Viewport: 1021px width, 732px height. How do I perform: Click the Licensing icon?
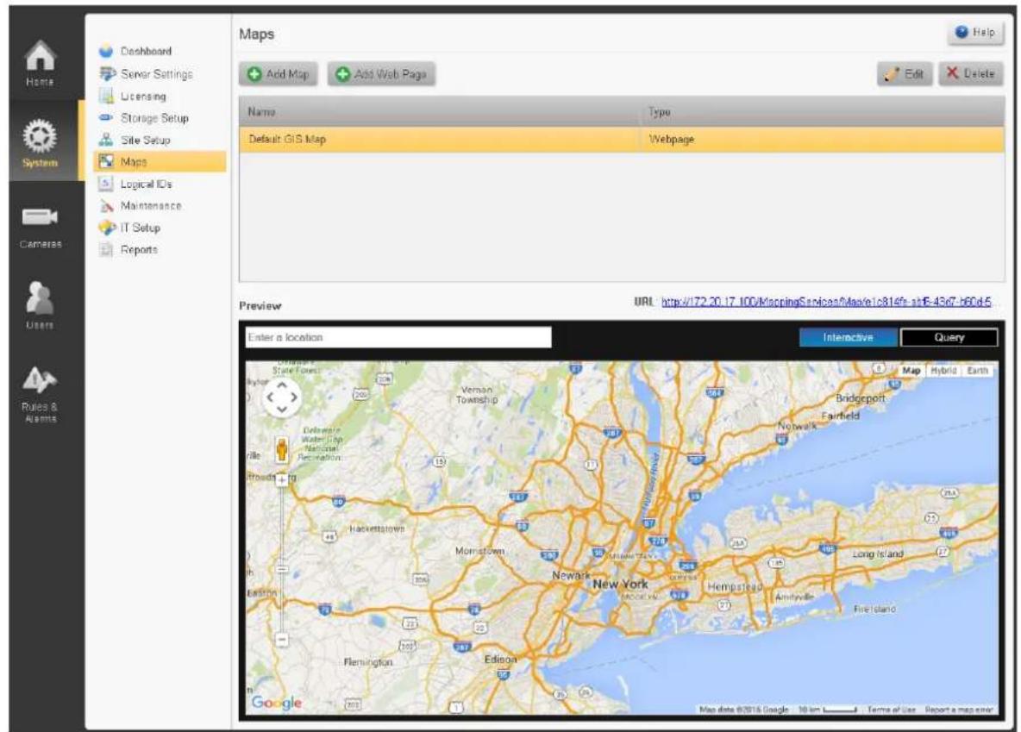click(x=106, y=96)
